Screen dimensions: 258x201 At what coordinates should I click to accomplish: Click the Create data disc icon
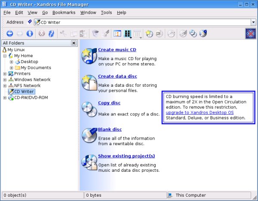(x=89, y=82)
